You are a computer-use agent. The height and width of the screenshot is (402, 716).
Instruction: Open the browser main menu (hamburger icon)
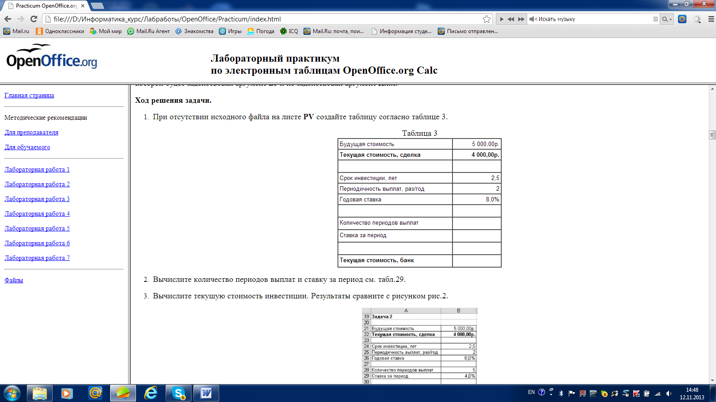(711, 19)
